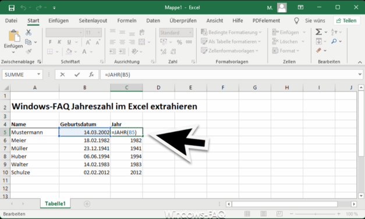Open the Daten ribbon tab
The width and height of the screenshot is (365, 219).
[153, 20]
